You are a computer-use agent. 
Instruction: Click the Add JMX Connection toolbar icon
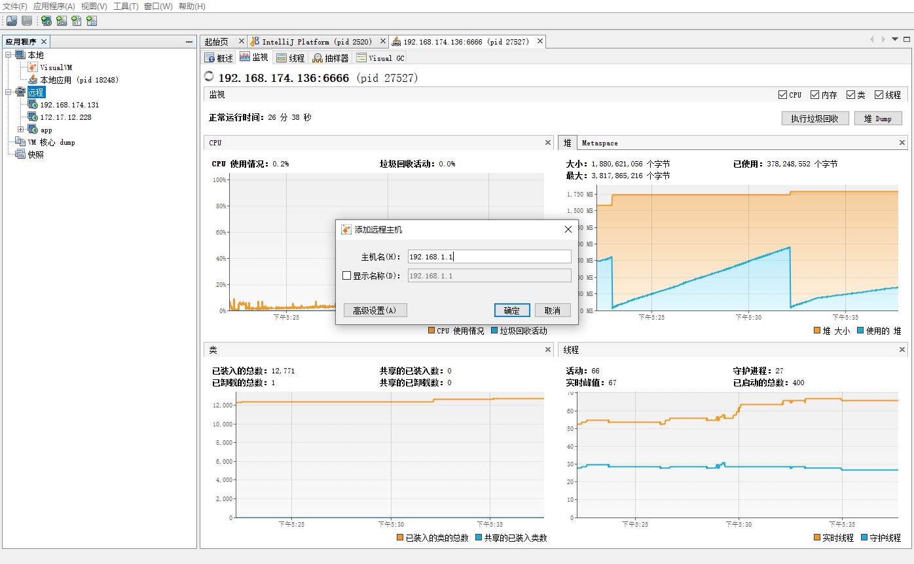click(x=62, y=21)
